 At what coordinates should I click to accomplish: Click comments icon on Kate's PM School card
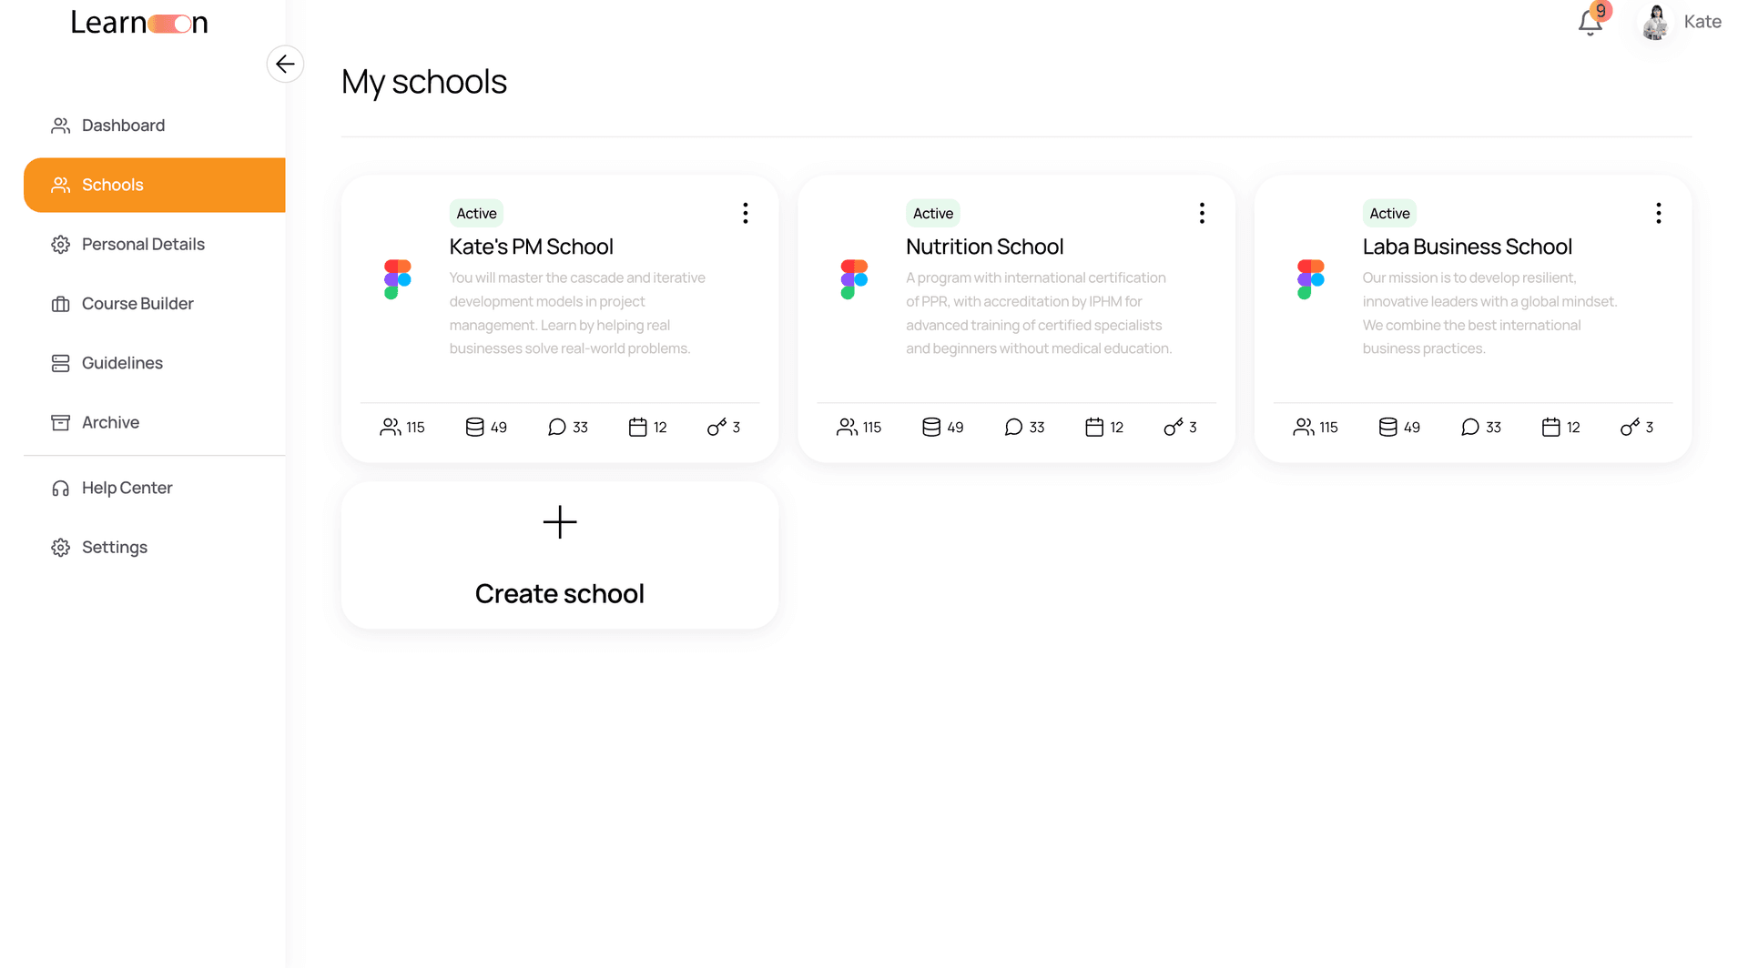point(557,427)
